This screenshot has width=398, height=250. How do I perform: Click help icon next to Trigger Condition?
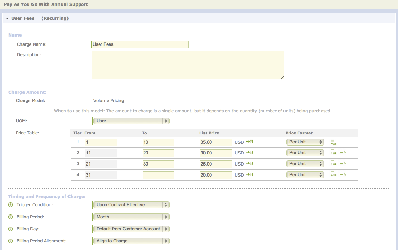pos(10,205)
